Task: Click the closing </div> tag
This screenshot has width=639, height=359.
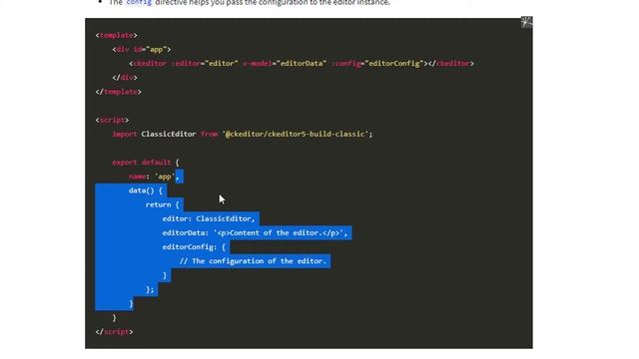Action: tap(125, 78)
